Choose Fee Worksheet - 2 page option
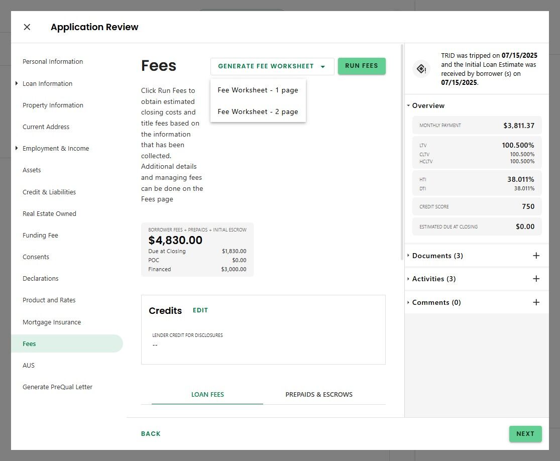Viewport: 560px width, 461px height. tap(258, 111)
